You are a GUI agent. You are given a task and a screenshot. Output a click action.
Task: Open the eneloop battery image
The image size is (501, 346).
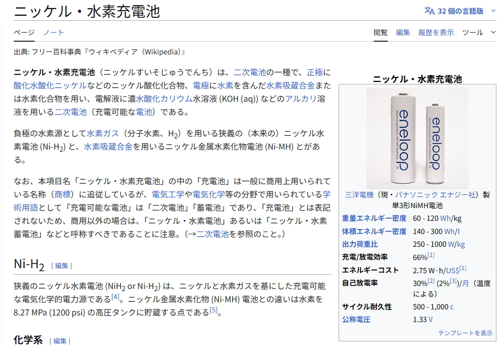pyautogui.click(x=417, y=138)
